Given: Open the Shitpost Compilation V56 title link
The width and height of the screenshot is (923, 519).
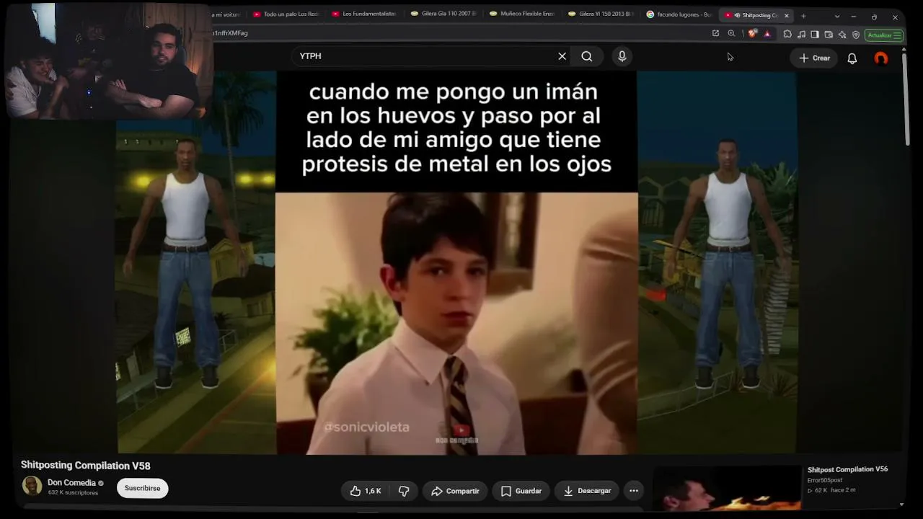Looking at the screenshot, I should point(847,469).
